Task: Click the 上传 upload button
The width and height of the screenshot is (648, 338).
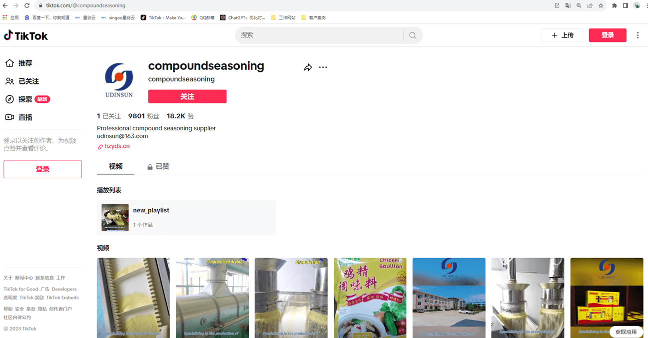Action: [x=563, y=35]
